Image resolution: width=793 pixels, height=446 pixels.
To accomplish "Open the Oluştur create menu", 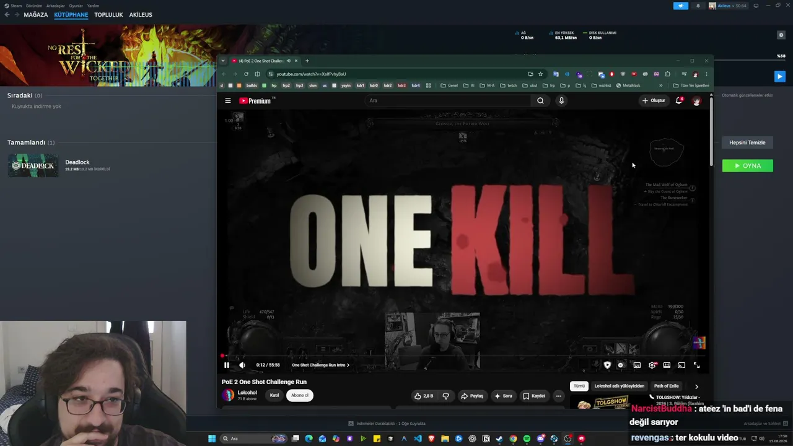I will 654,100.
